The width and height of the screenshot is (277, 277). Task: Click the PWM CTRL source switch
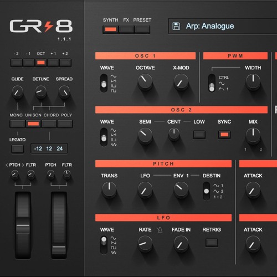coord(212,83)
